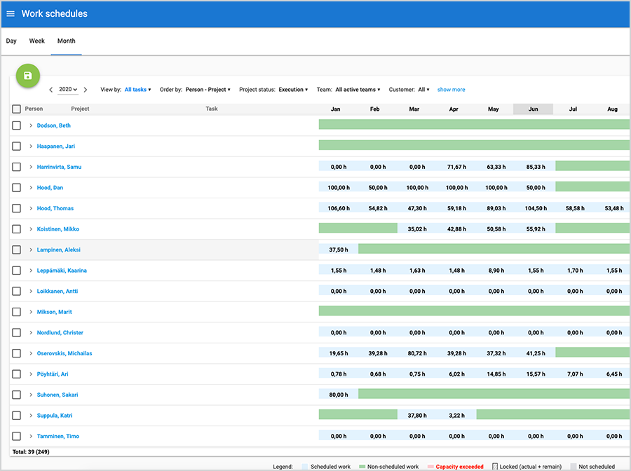Open Oserovskis, Michailas person link

(x=65, y=353)
